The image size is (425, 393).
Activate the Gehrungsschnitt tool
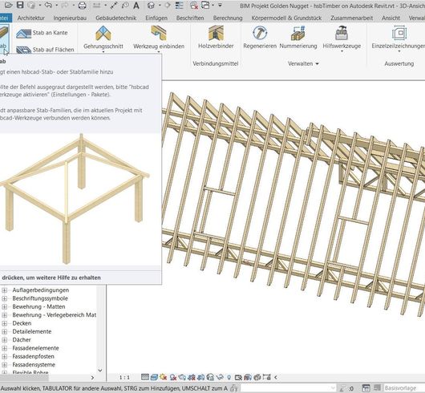pos(103,38)
